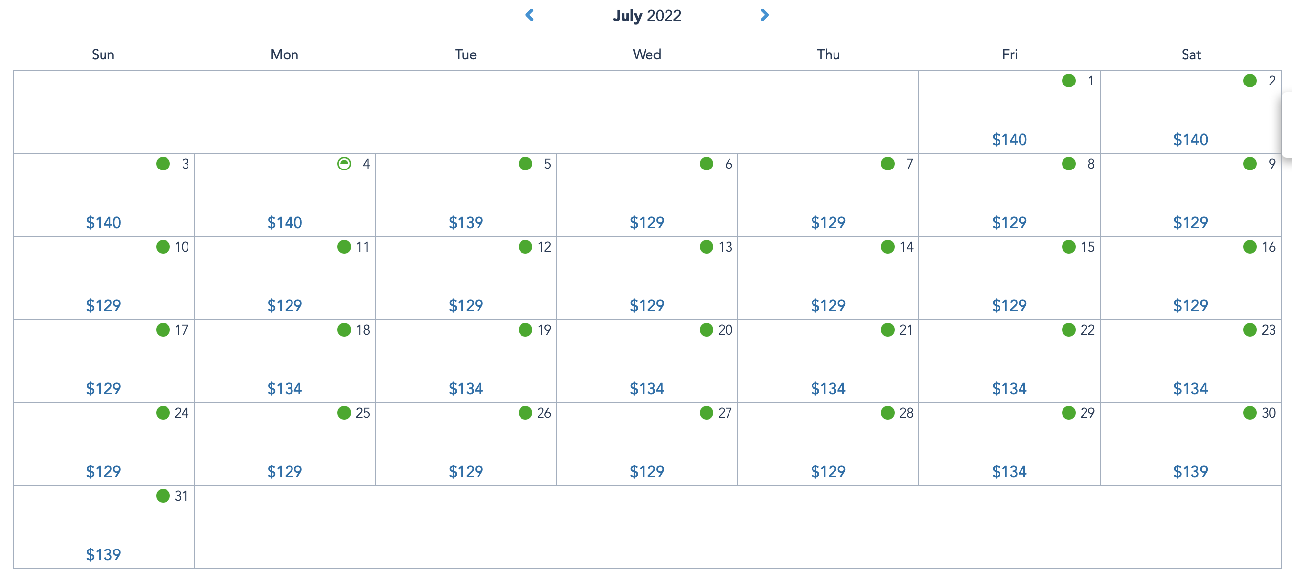Screen dimensions: 1292x571
Task: Choose the $139 price on July 30
Action: click(x=1191, y=472)
